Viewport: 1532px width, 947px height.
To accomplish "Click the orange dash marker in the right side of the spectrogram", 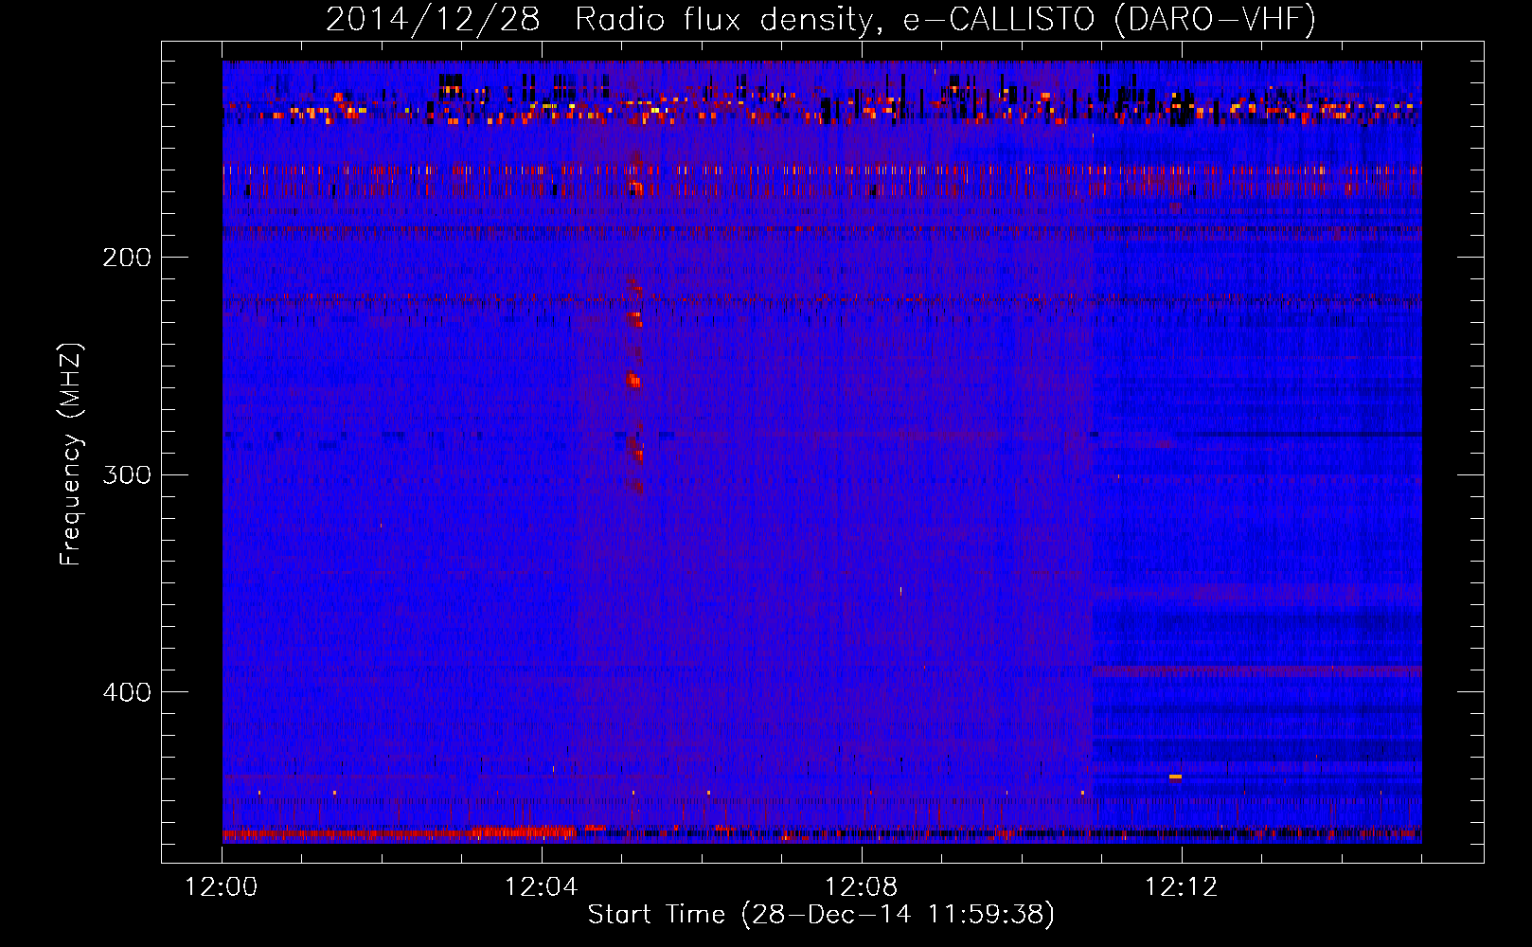I will 1175,777.
